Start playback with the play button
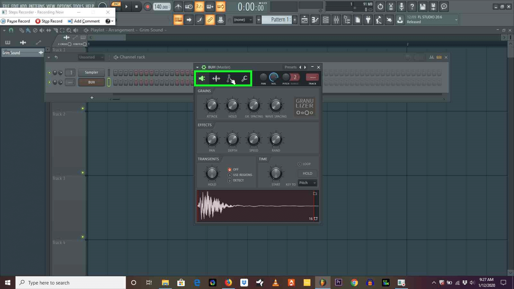Viewport: 514px width, 289px height. click(126, 6)
